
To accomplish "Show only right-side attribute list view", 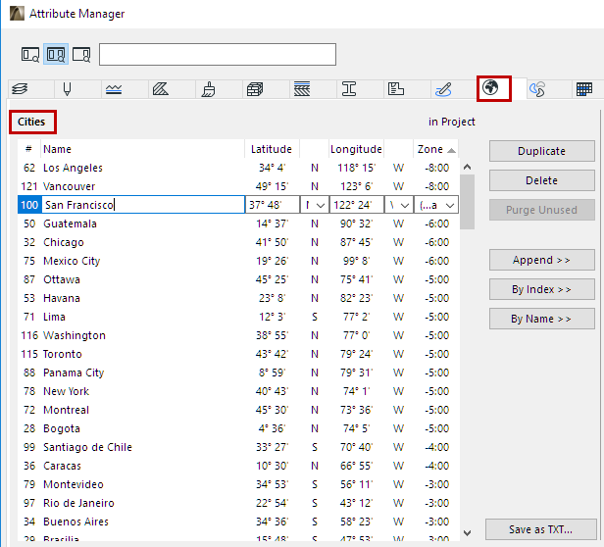I will click(x=81, y=54).
